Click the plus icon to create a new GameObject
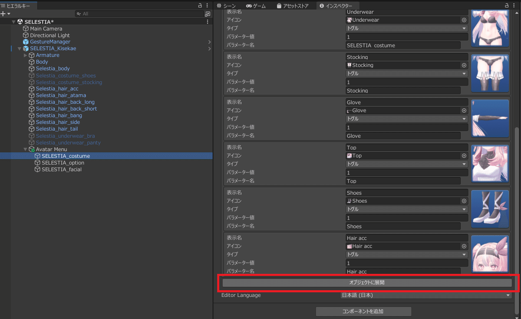Viewport: 521px width, 319px height. pyautogui.click(x=3, y=13)
